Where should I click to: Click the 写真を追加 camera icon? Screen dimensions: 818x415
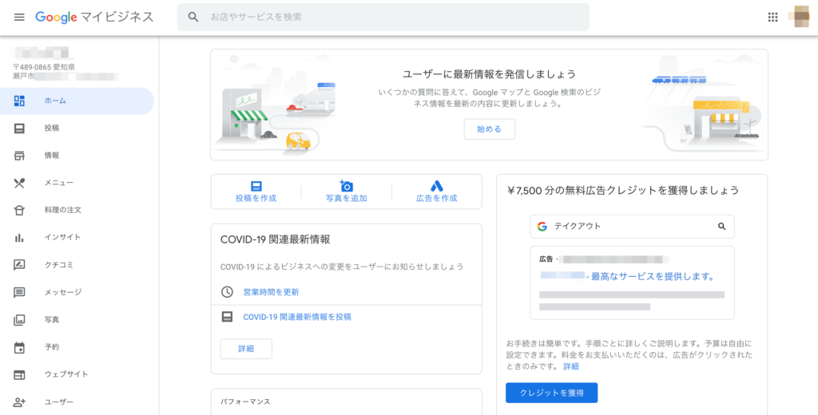pos(347,186)
